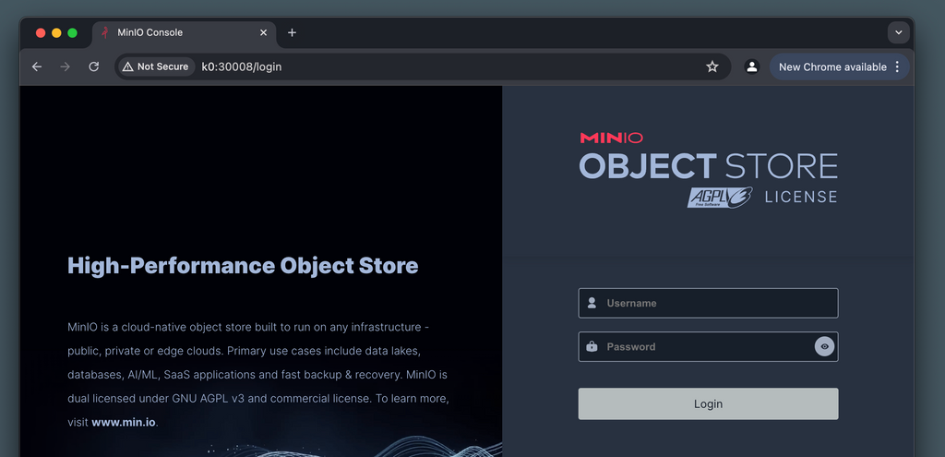Open Chrome three-dot menu
Viewport: 945px width, 457px height.
(897, 66)
